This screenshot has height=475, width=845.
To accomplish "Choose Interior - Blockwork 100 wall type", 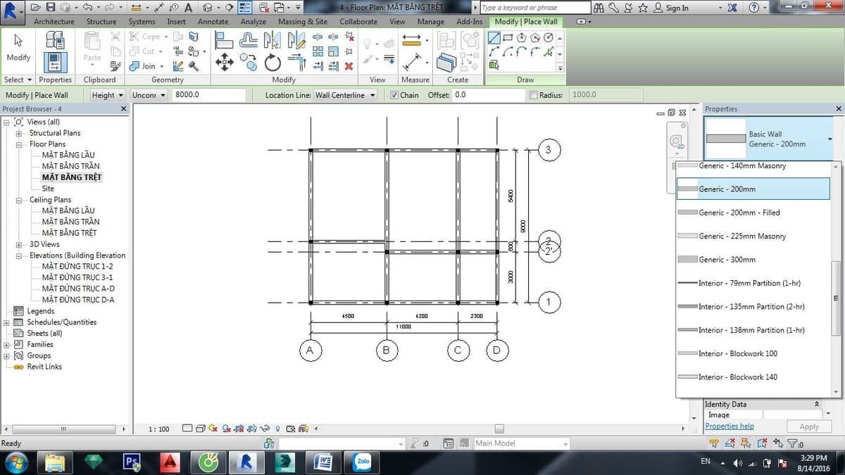I will pyautogui.click(x=753, y=354).
